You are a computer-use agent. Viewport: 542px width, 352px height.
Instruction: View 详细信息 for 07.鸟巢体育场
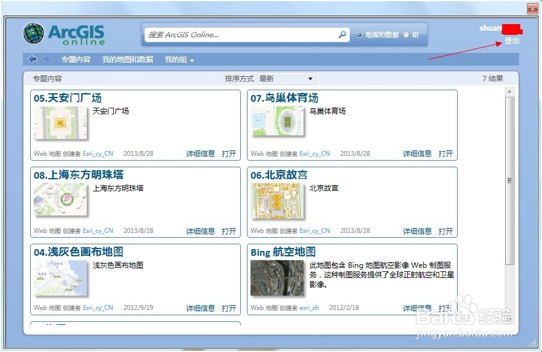(417, 153)
